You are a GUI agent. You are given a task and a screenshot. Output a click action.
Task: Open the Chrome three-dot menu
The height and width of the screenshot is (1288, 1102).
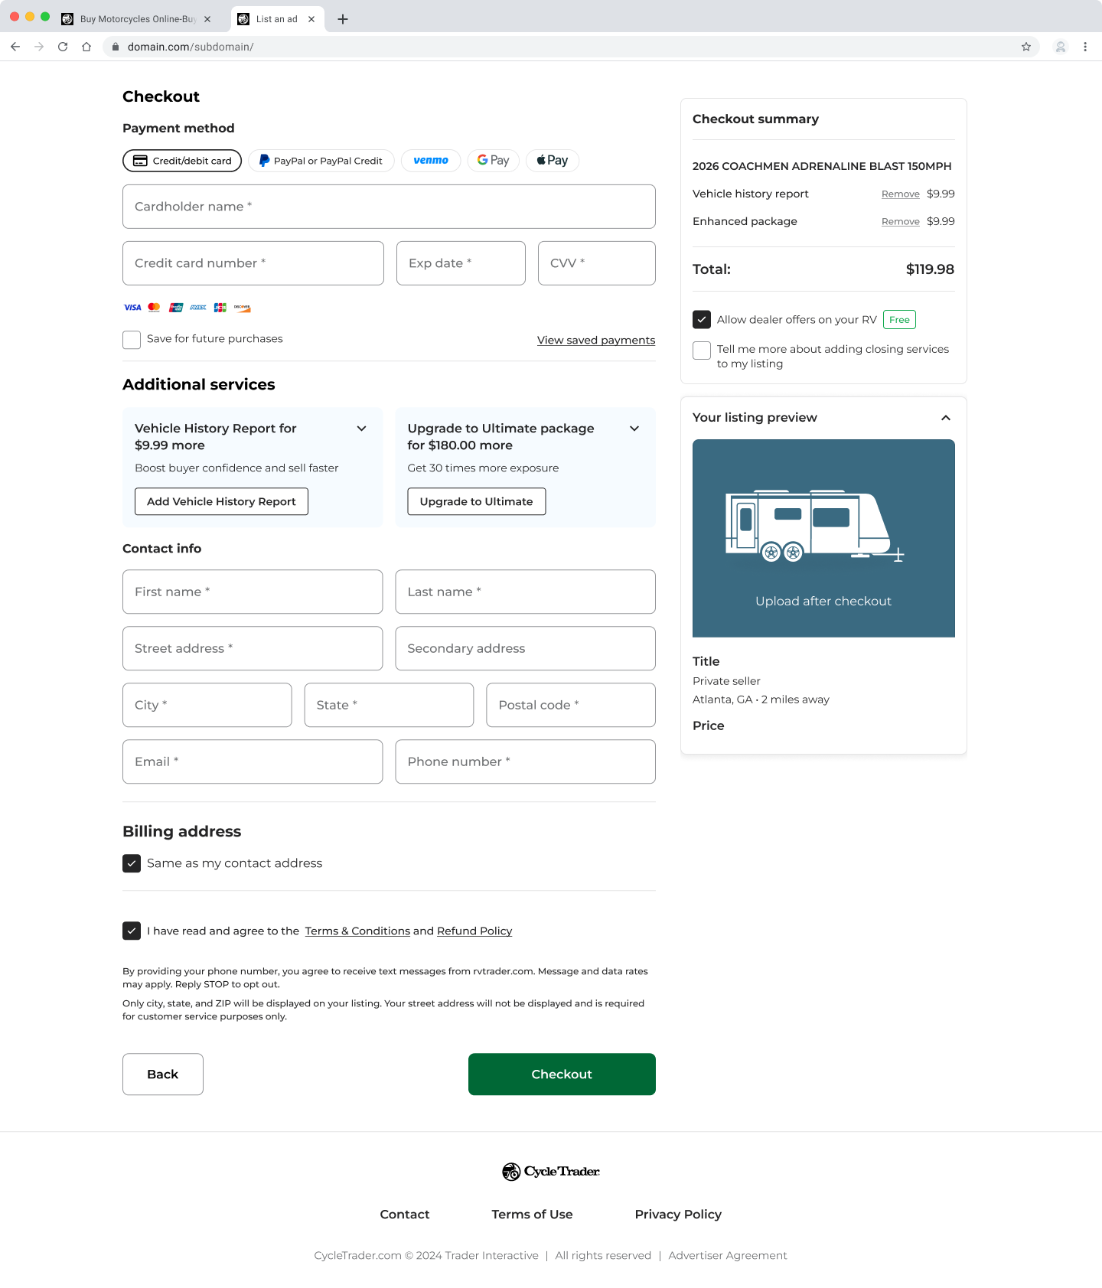[1085, 47]
